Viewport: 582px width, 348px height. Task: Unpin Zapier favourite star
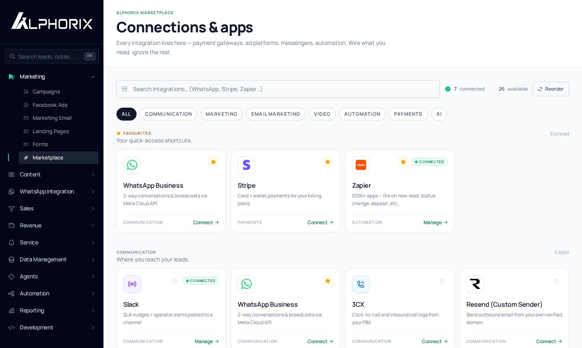[403, 162]
